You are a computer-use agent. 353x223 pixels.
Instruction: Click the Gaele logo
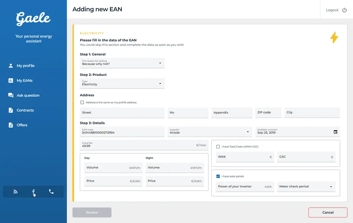(34, 19)
